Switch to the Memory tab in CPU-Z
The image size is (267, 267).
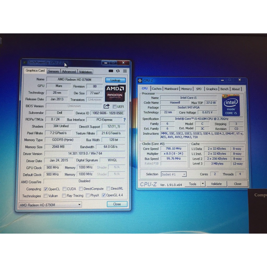(186, 89)
